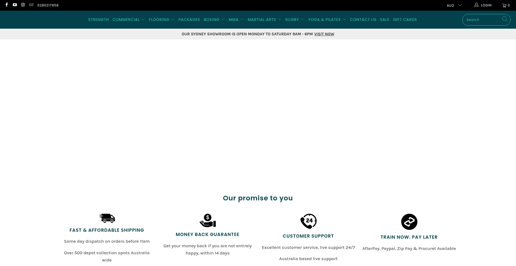Click the Afterpay pay later icon
Image resolution: width=516 pixels, height=266 pixels.
point(409,222)
